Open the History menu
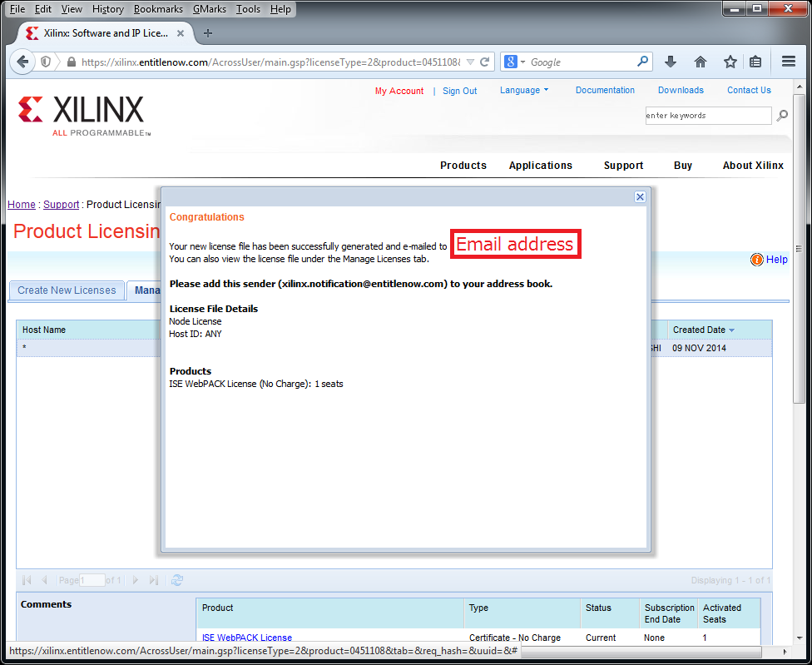 pyautogui.click(x=107, y=9)
